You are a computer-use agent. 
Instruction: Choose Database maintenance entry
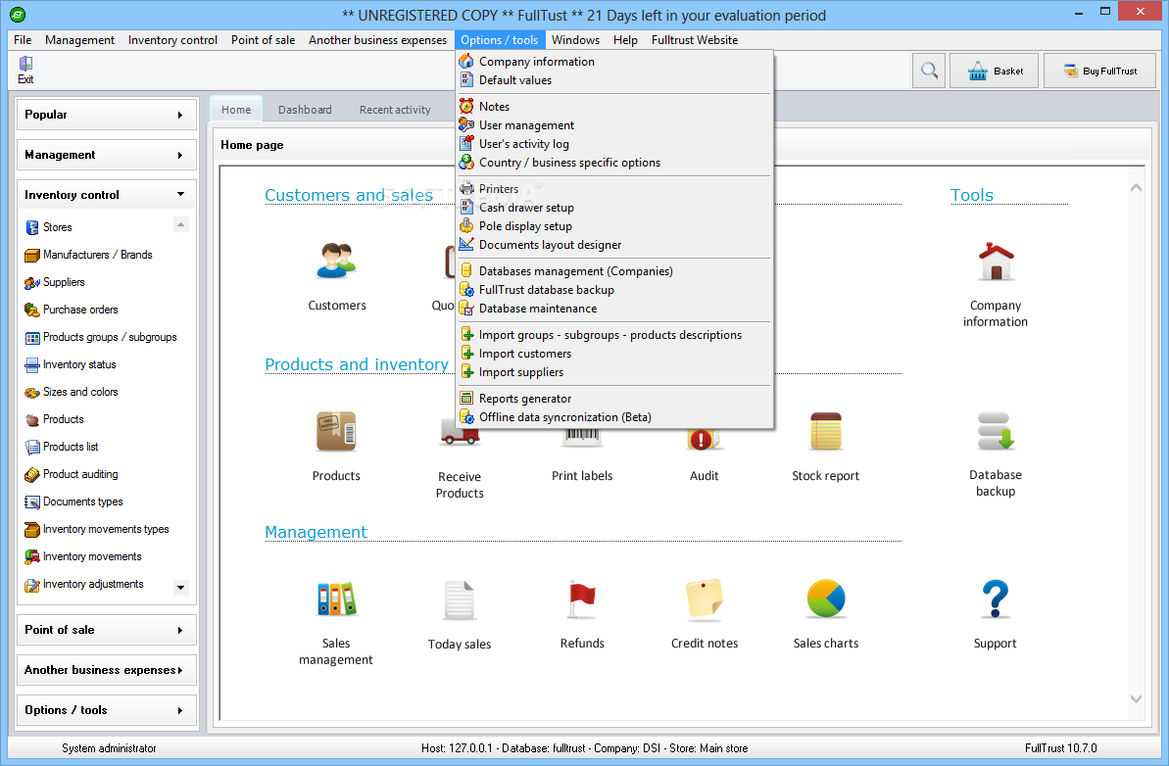(614, 309)
